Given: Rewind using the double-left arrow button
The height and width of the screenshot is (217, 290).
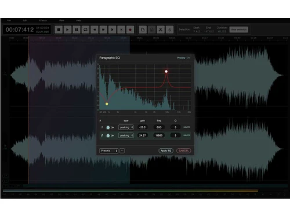Looking at the screenshot, I should tap(95, 30).
